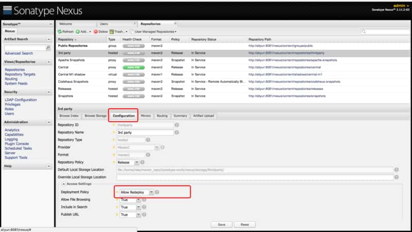This screenshot has width=412, height=232.
Task: Open the Browse Storage tab
Action: click(x=95, y=115)
